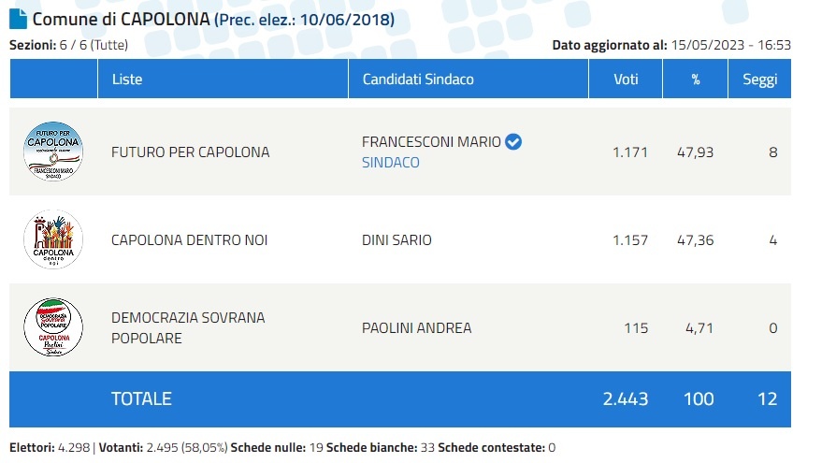Viewport: 836px width, 463px height.
Task: Click the TOTALE row label
Action: (141, 399)
